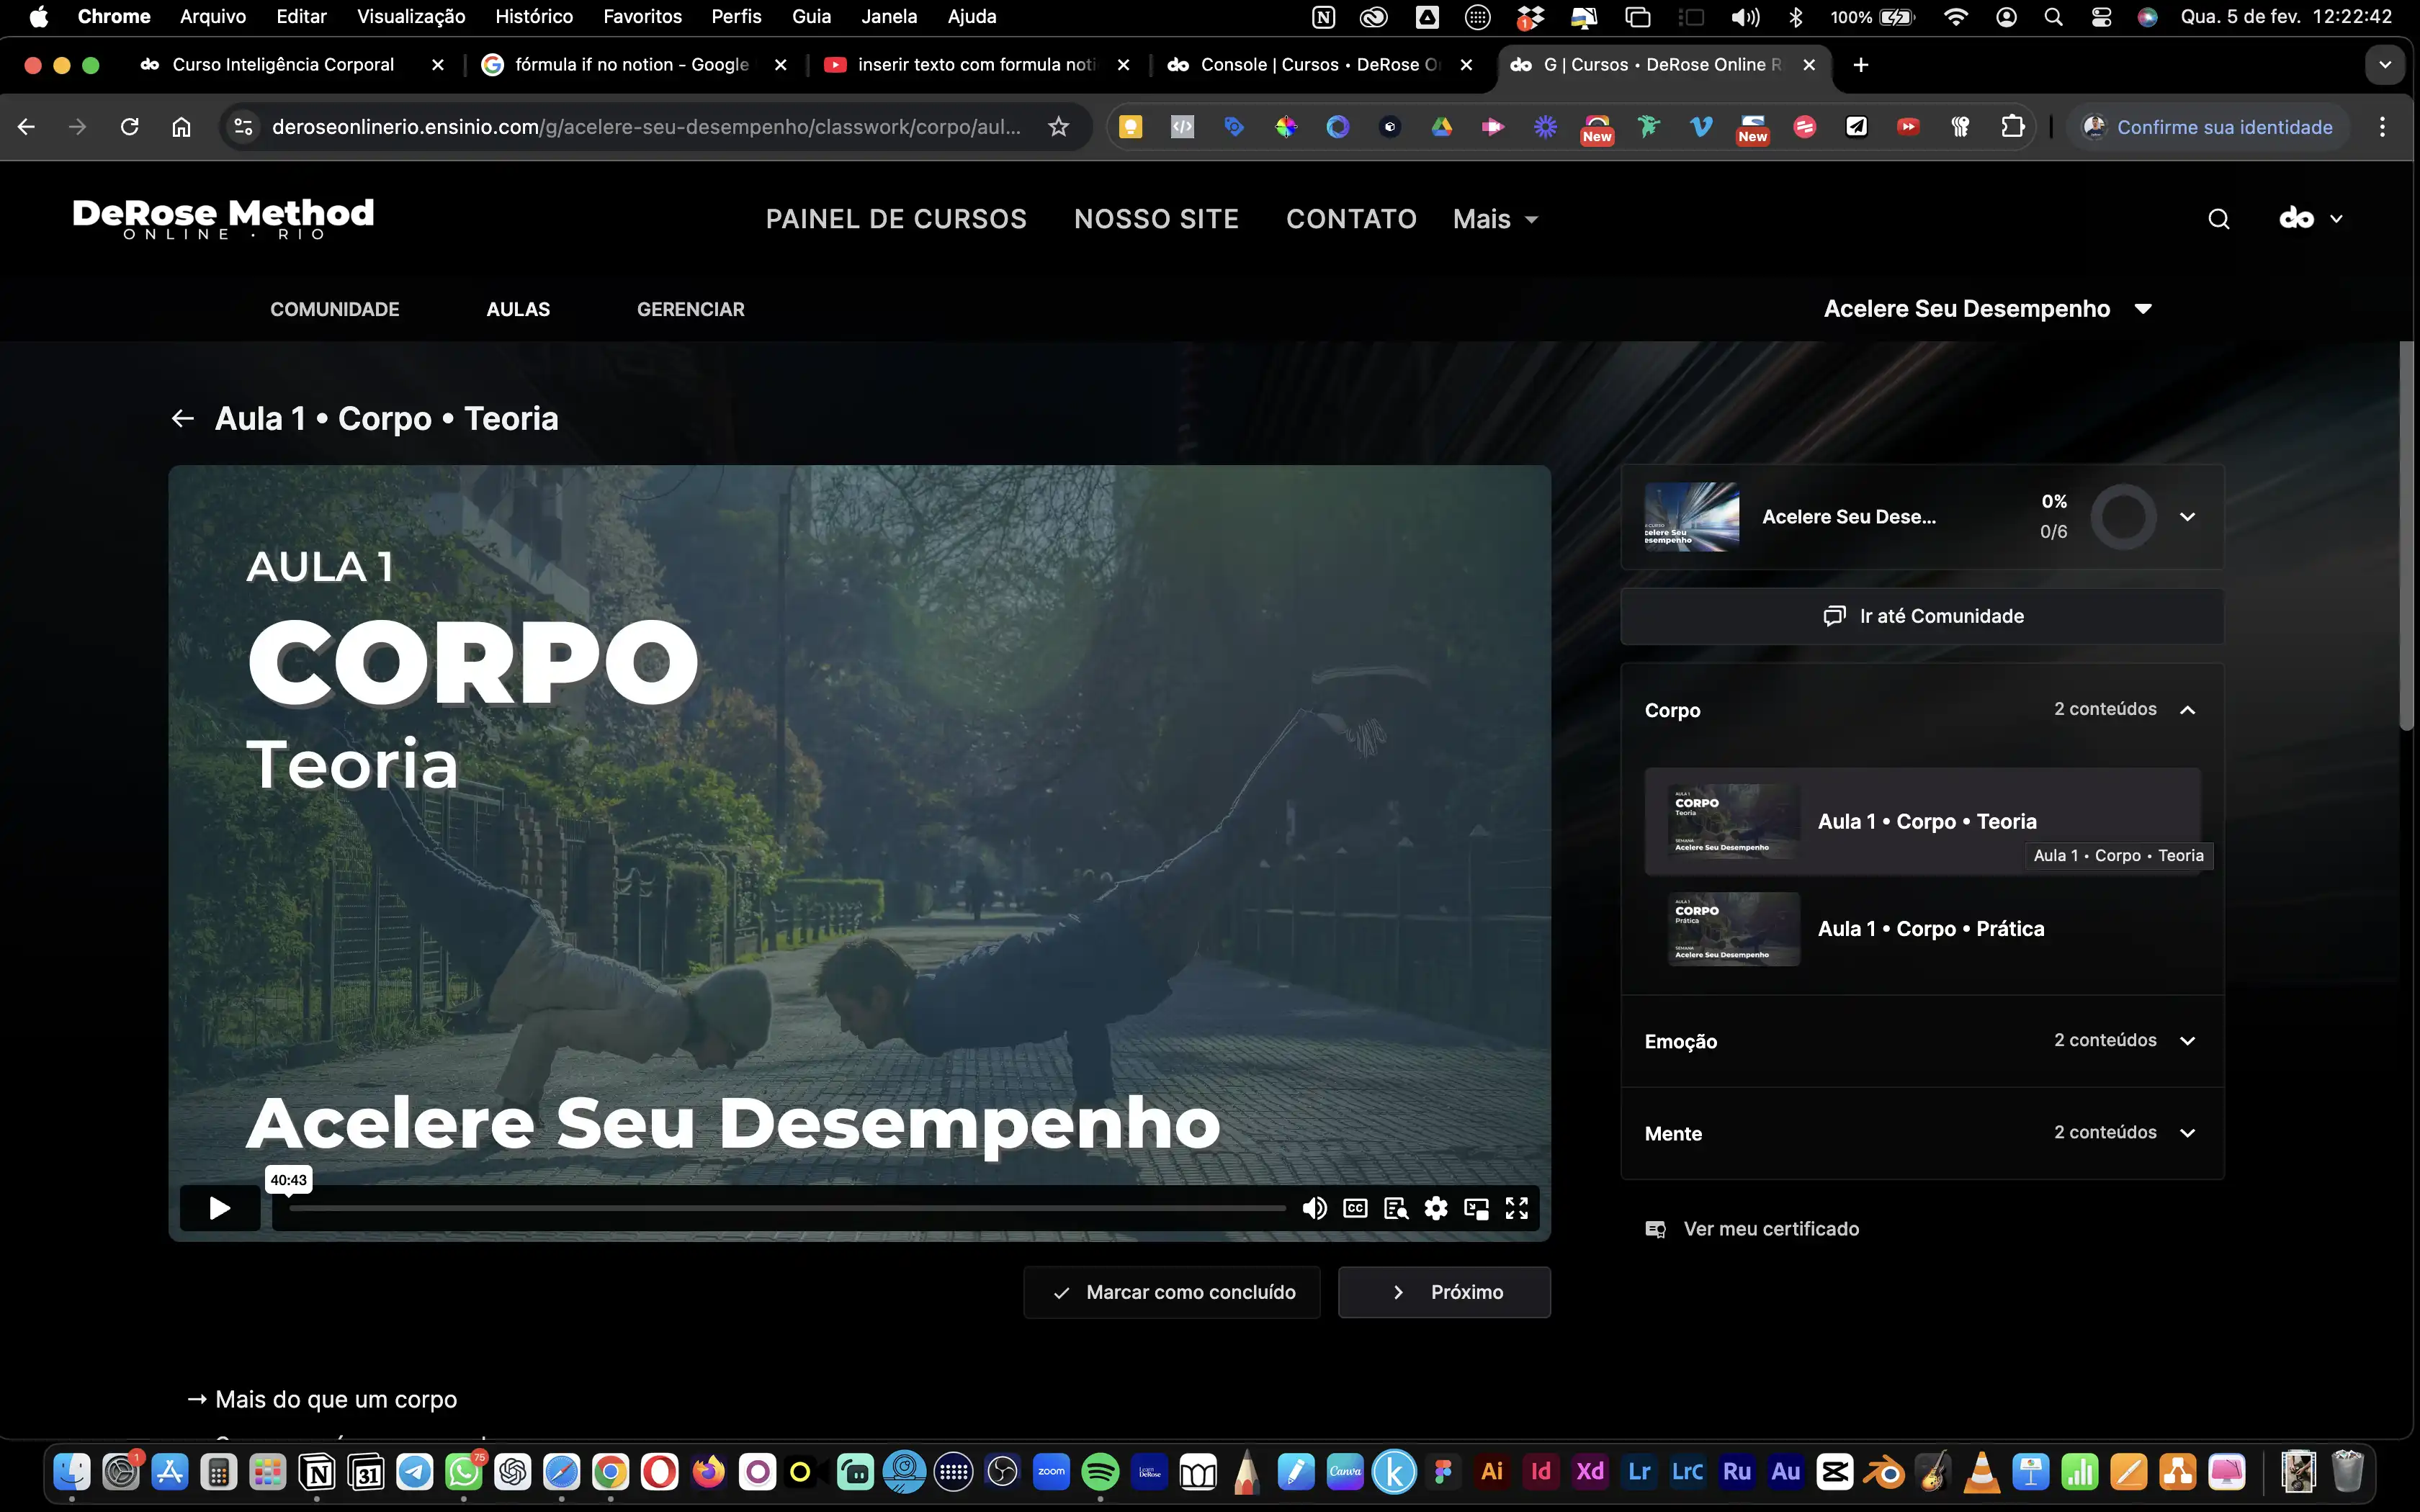
Task: Toggle closed captions on the video
Action: 1355,1208
